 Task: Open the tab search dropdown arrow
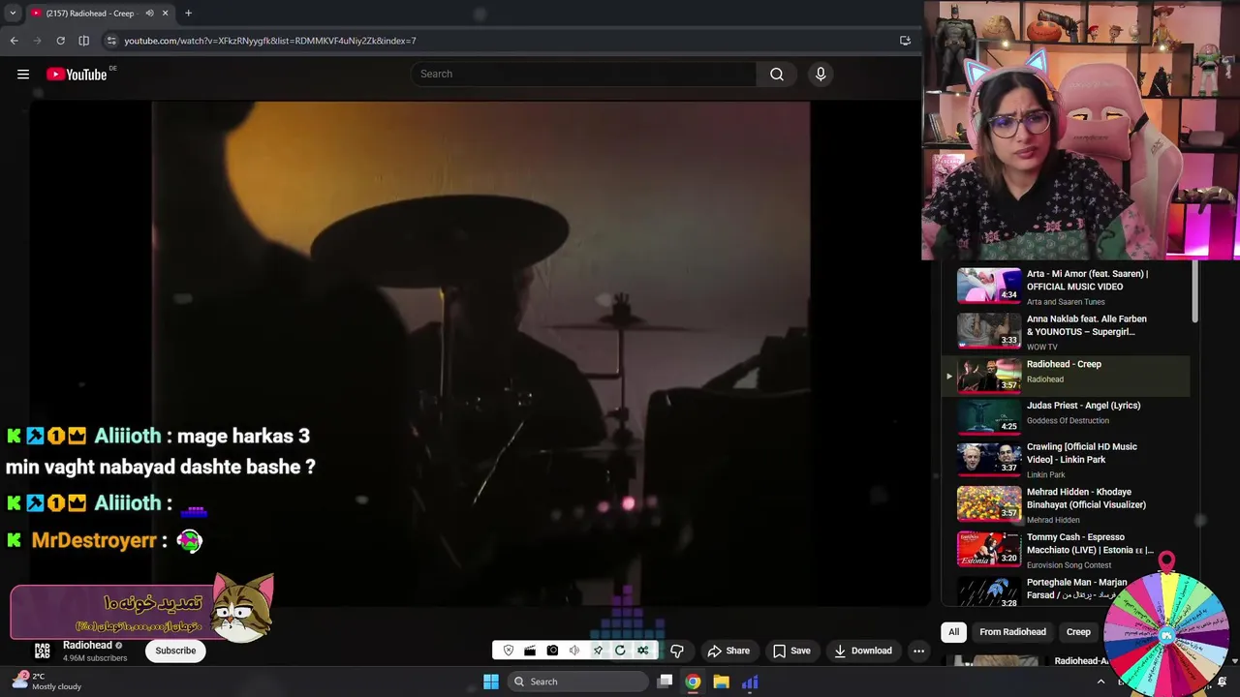click(x=13, y=14)
